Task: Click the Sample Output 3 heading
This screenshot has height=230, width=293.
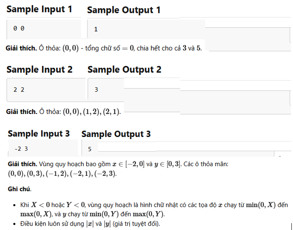Action: (116, 134)
